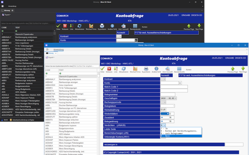Select 'Bankauszug Details' ABBDETA row in front window
The height and width of the screenshot is (155, 249).
pyautogui.click(x=71, y=91)
